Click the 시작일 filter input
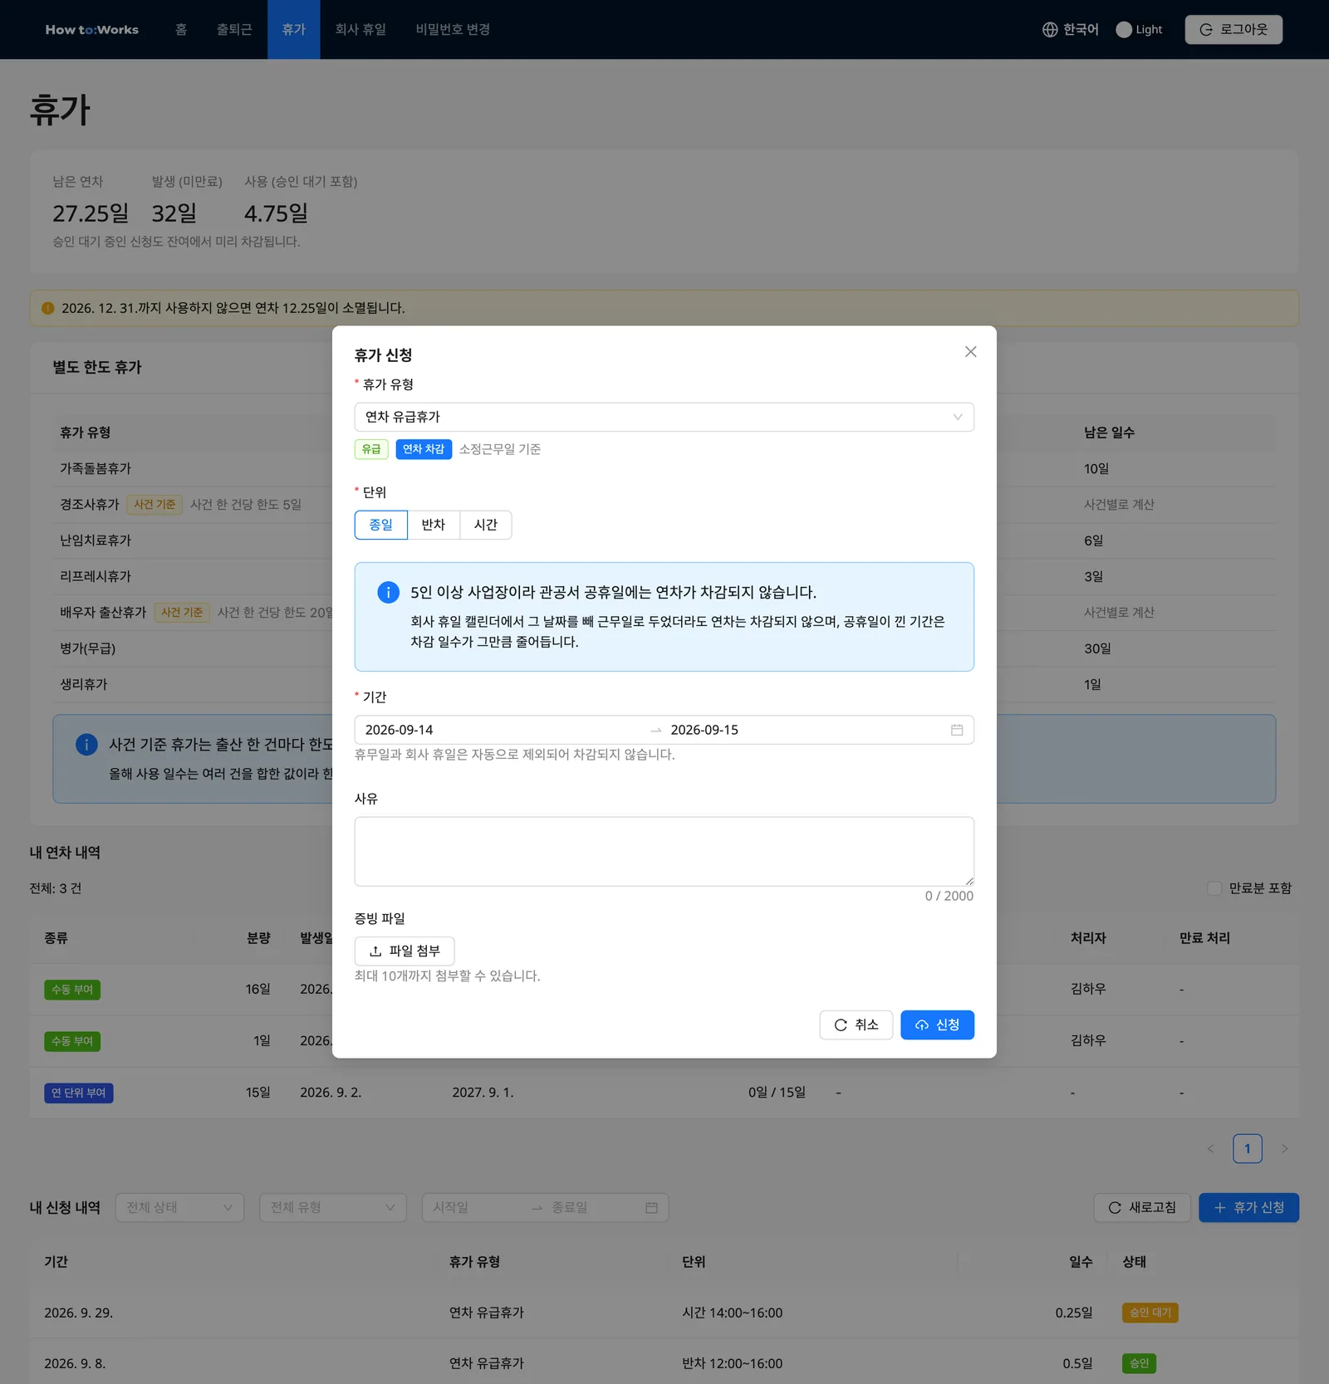 [476, 1208]
